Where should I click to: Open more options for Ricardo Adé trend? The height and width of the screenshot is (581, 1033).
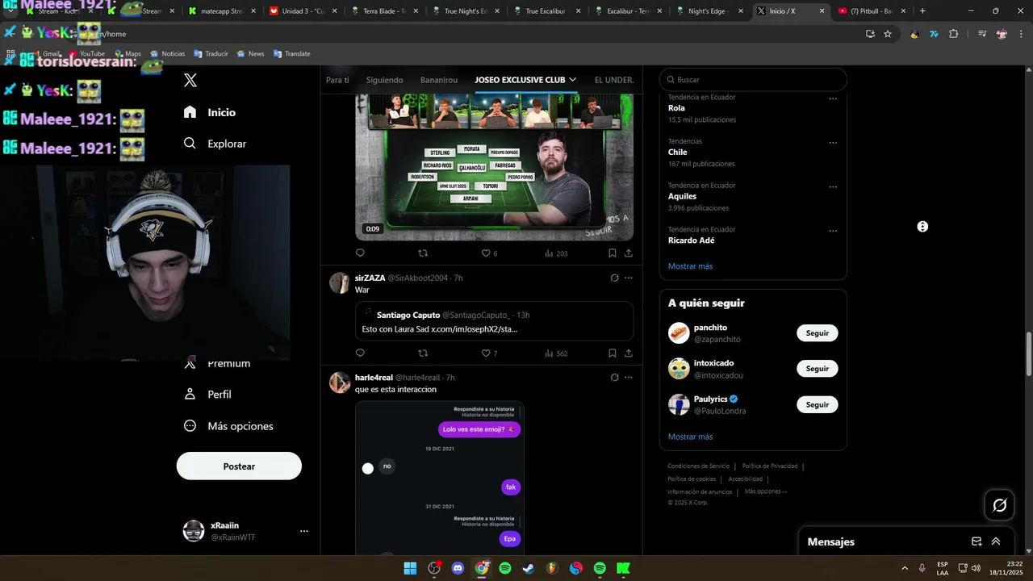point(833,231)
